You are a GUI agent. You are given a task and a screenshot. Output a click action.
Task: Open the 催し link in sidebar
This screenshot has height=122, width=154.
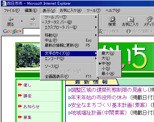click(x=27, y=85)
